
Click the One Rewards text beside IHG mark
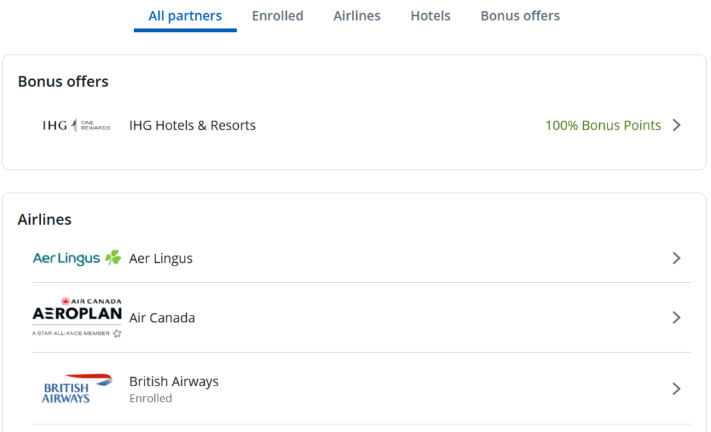(x=96, y=125)
